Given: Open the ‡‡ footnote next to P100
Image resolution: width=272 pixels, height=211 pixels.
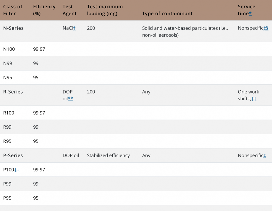Looking at the screenshot, I should (x=17, y=170).
